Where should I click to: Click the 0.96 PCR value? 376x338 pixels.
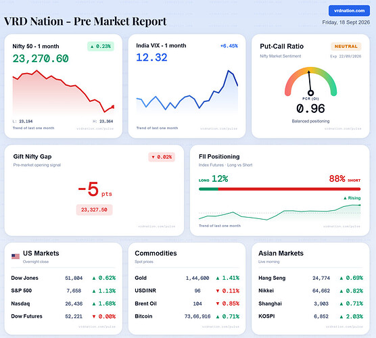310,109
